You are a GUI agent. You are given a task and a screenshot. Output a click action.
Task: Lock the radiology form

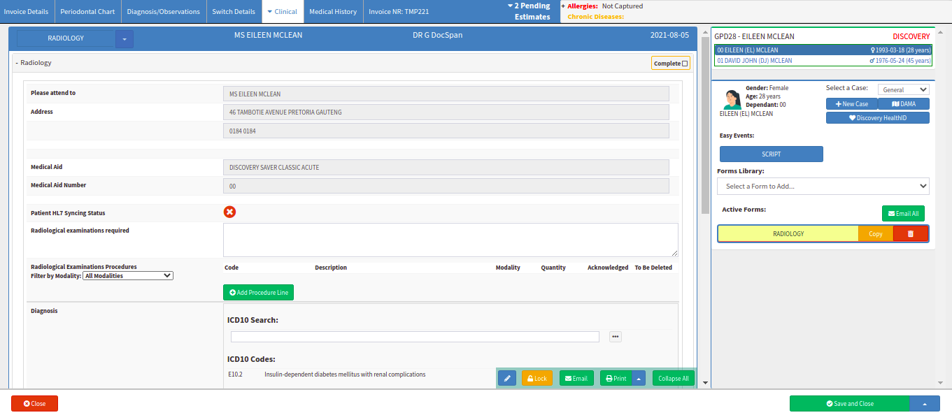tap(537, 378)
